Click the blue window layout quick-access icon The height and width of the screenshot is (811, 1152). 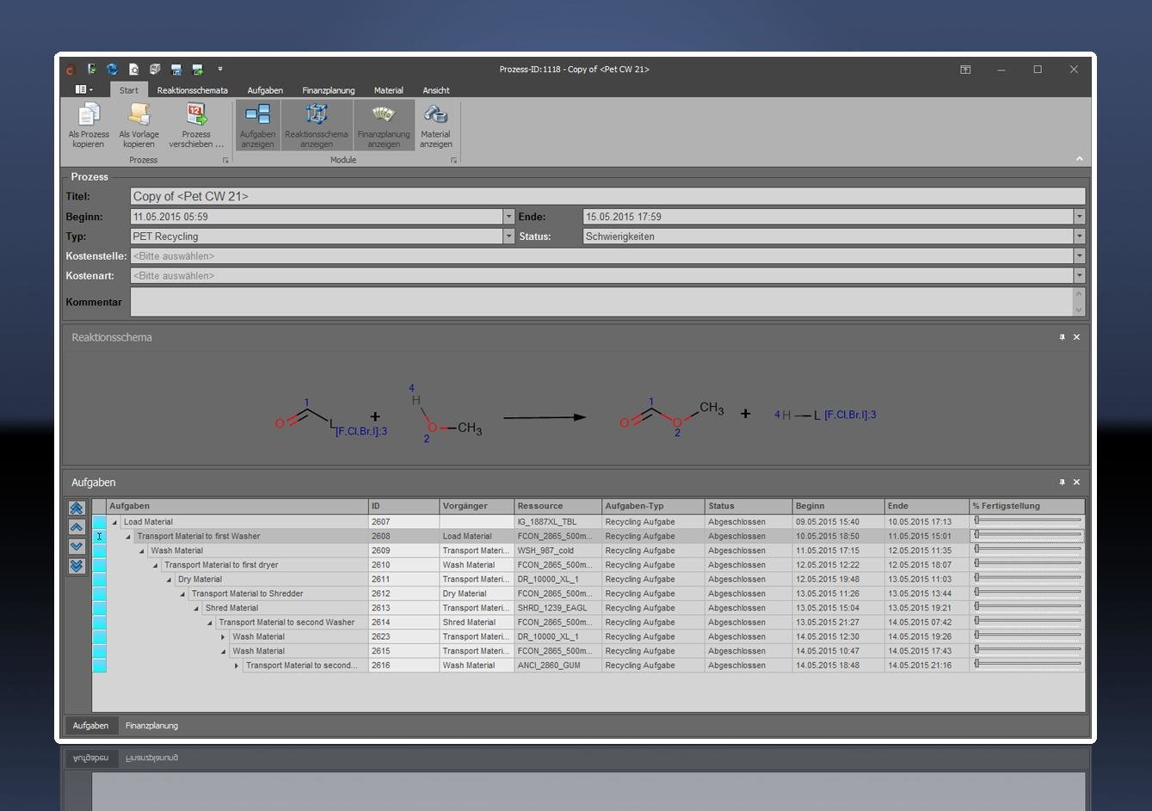tap(176, 70)
